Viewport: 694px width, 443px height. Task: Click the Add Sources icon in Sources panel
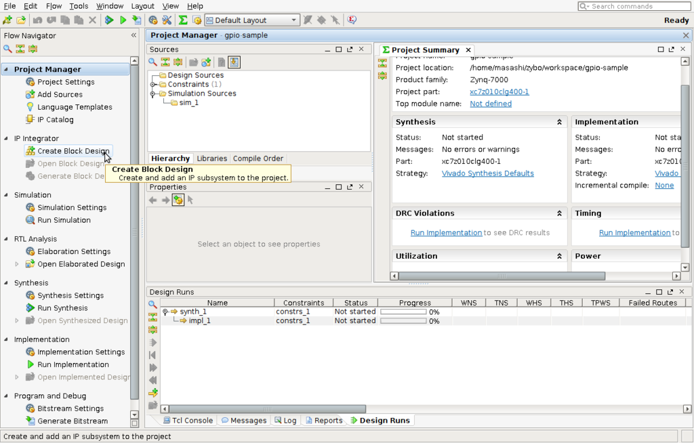[x=206, y=62]
